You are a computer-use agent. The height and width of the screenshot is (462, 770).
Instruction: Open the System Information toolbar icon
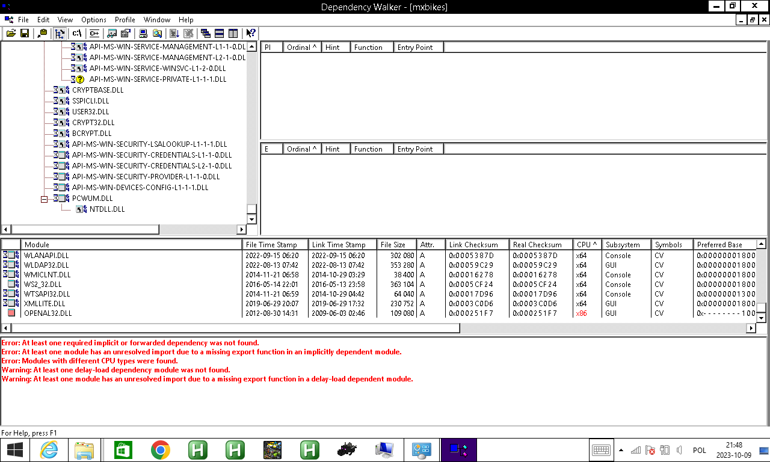pos(143,34)
